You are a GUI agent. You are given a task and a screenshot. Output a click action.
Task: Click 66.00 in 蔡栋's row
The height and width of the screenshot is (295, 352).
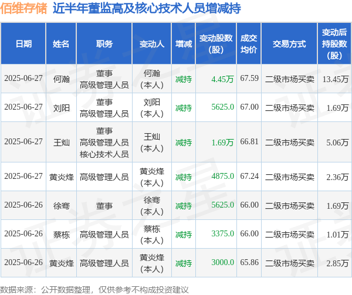[x=249, y=234]
